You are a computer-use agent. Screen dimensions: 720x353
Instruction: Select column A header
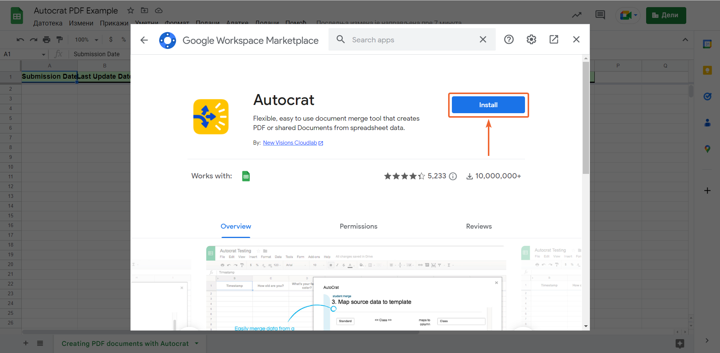49,66
